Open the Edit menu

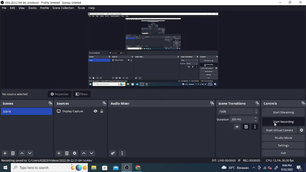coord(12,8)
